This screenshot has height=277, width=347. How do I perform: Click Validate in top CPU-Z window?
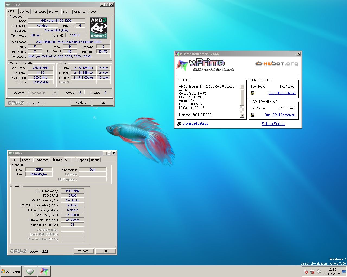pyautogui.click(x=81, y=103)
